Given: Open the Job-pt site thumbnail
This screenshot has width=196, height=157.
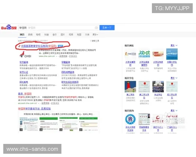Looking at the screenshot, I should click(144, 54).
